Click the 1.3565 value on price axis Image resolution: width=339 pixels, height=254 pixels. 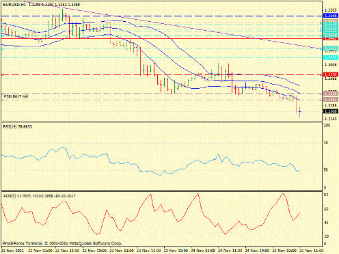(331, 10)
